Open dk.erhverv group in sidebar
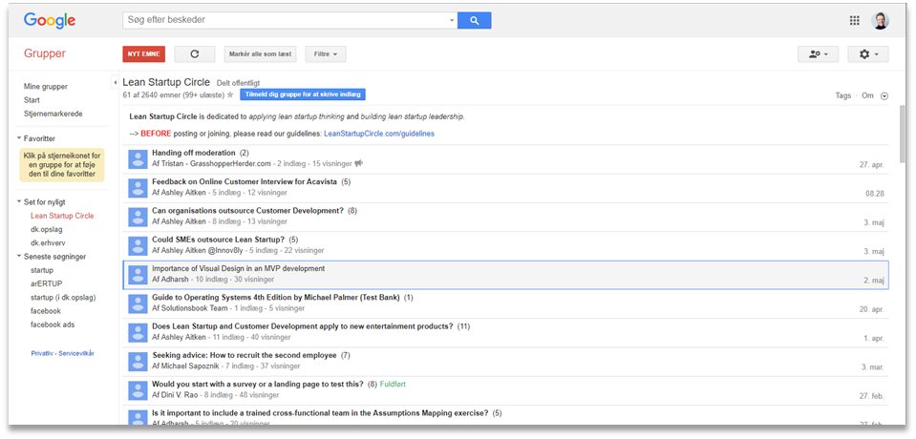The image size is (916, 439). tap(47, 242)
